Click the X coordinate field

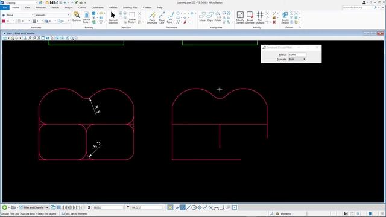107,207
